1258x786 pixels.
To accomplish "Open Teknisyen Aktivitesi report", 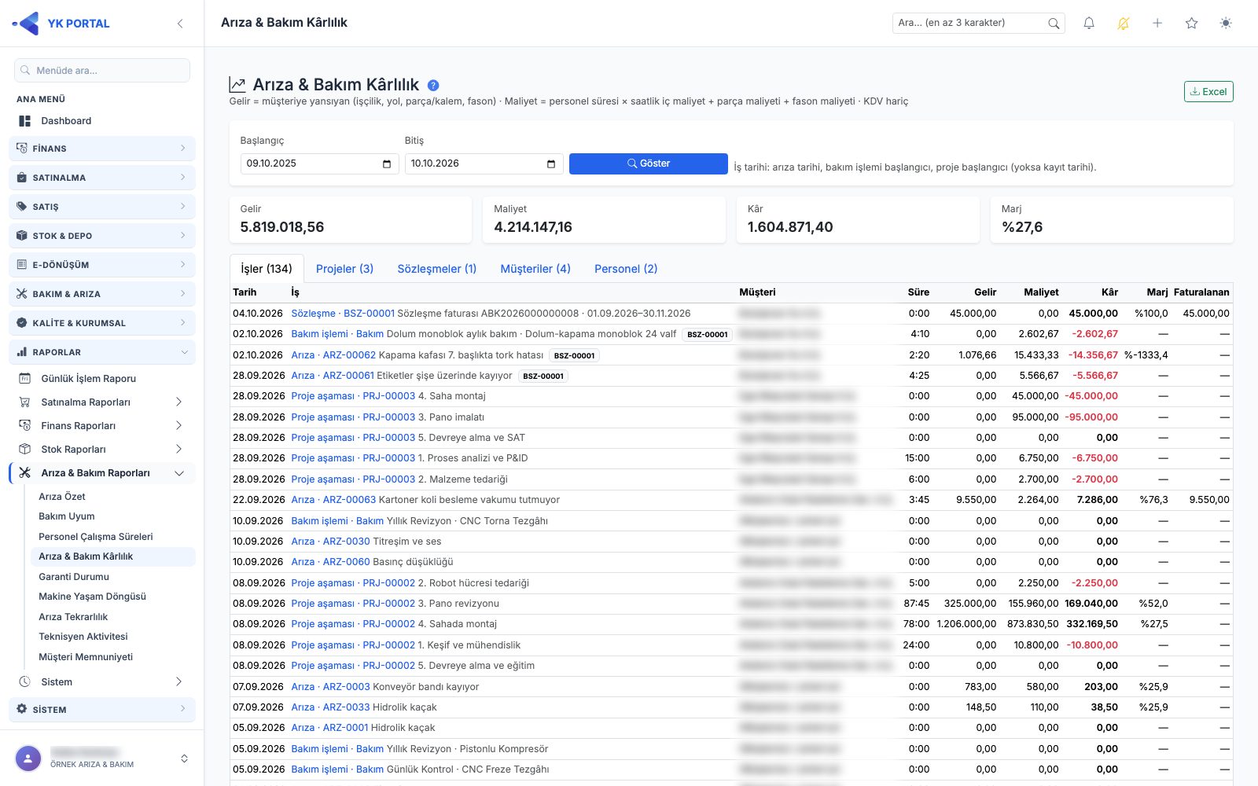I will click(83, 637).
